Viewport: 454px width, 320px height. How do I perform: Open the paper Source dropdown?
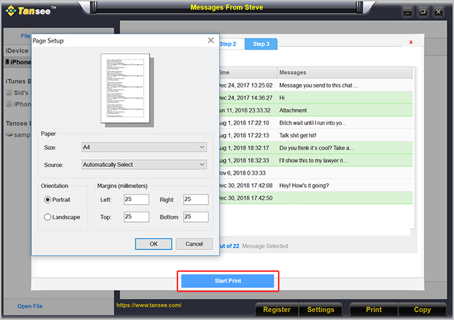(143, 165)
